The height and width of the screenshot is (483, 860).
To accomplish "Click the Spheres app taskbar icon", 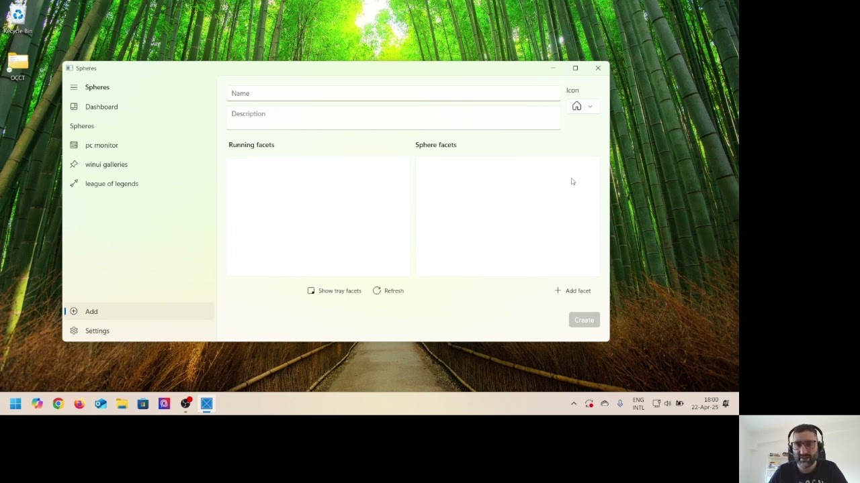I will click(206, 403).
